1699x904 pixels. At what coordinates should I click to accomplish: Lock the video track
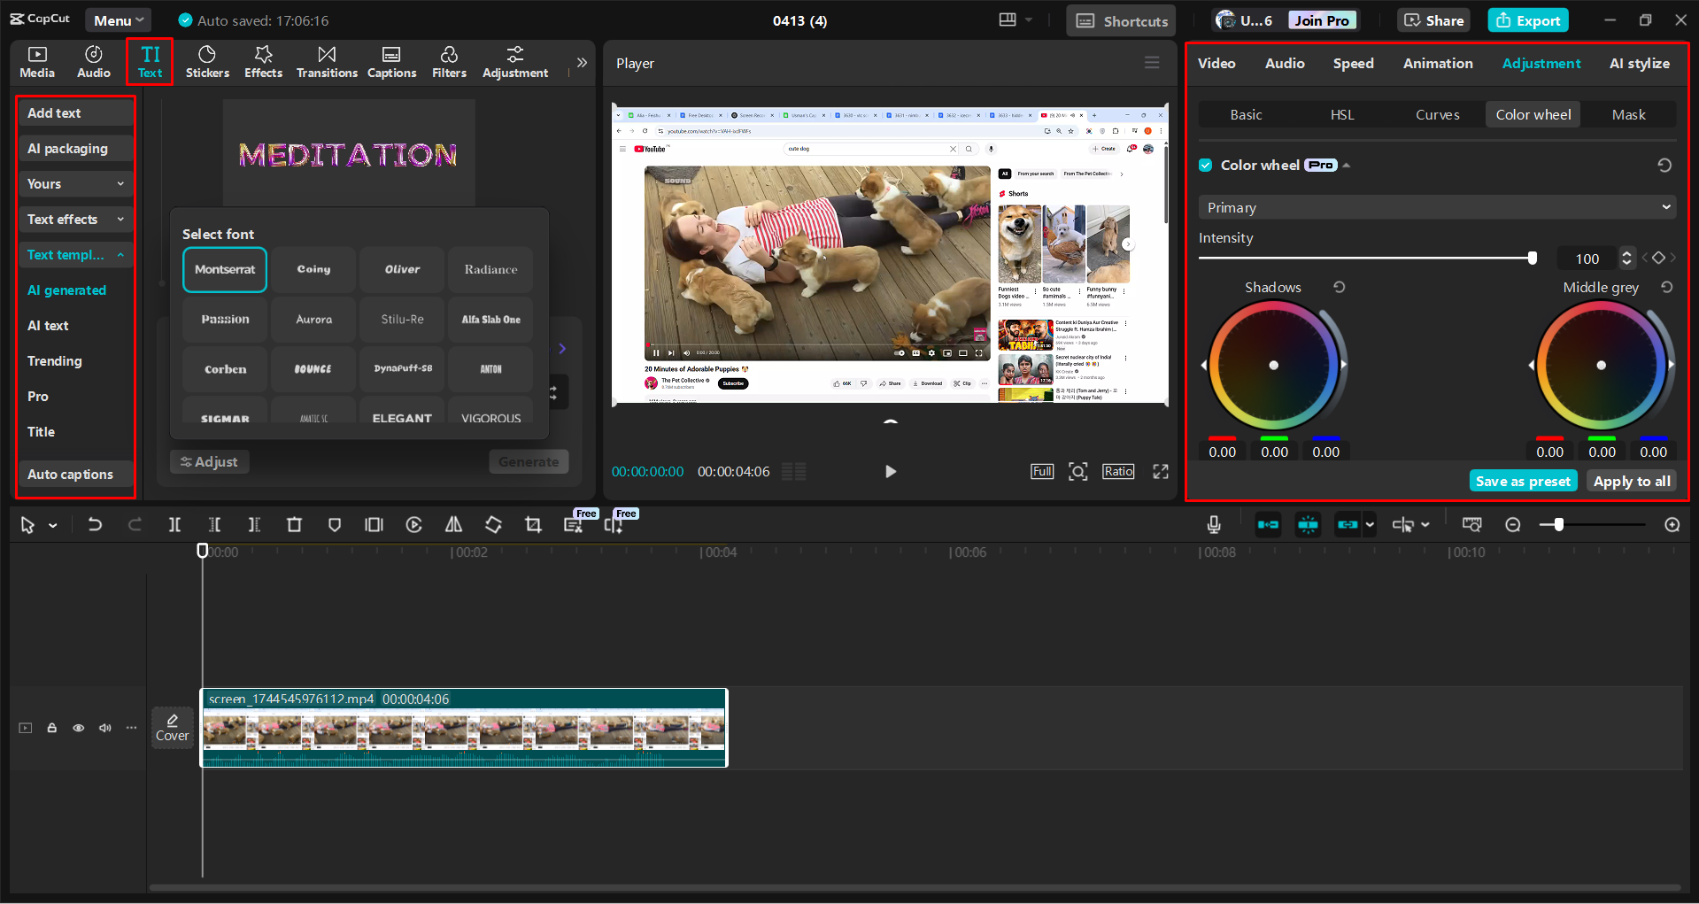click(51, 727)
